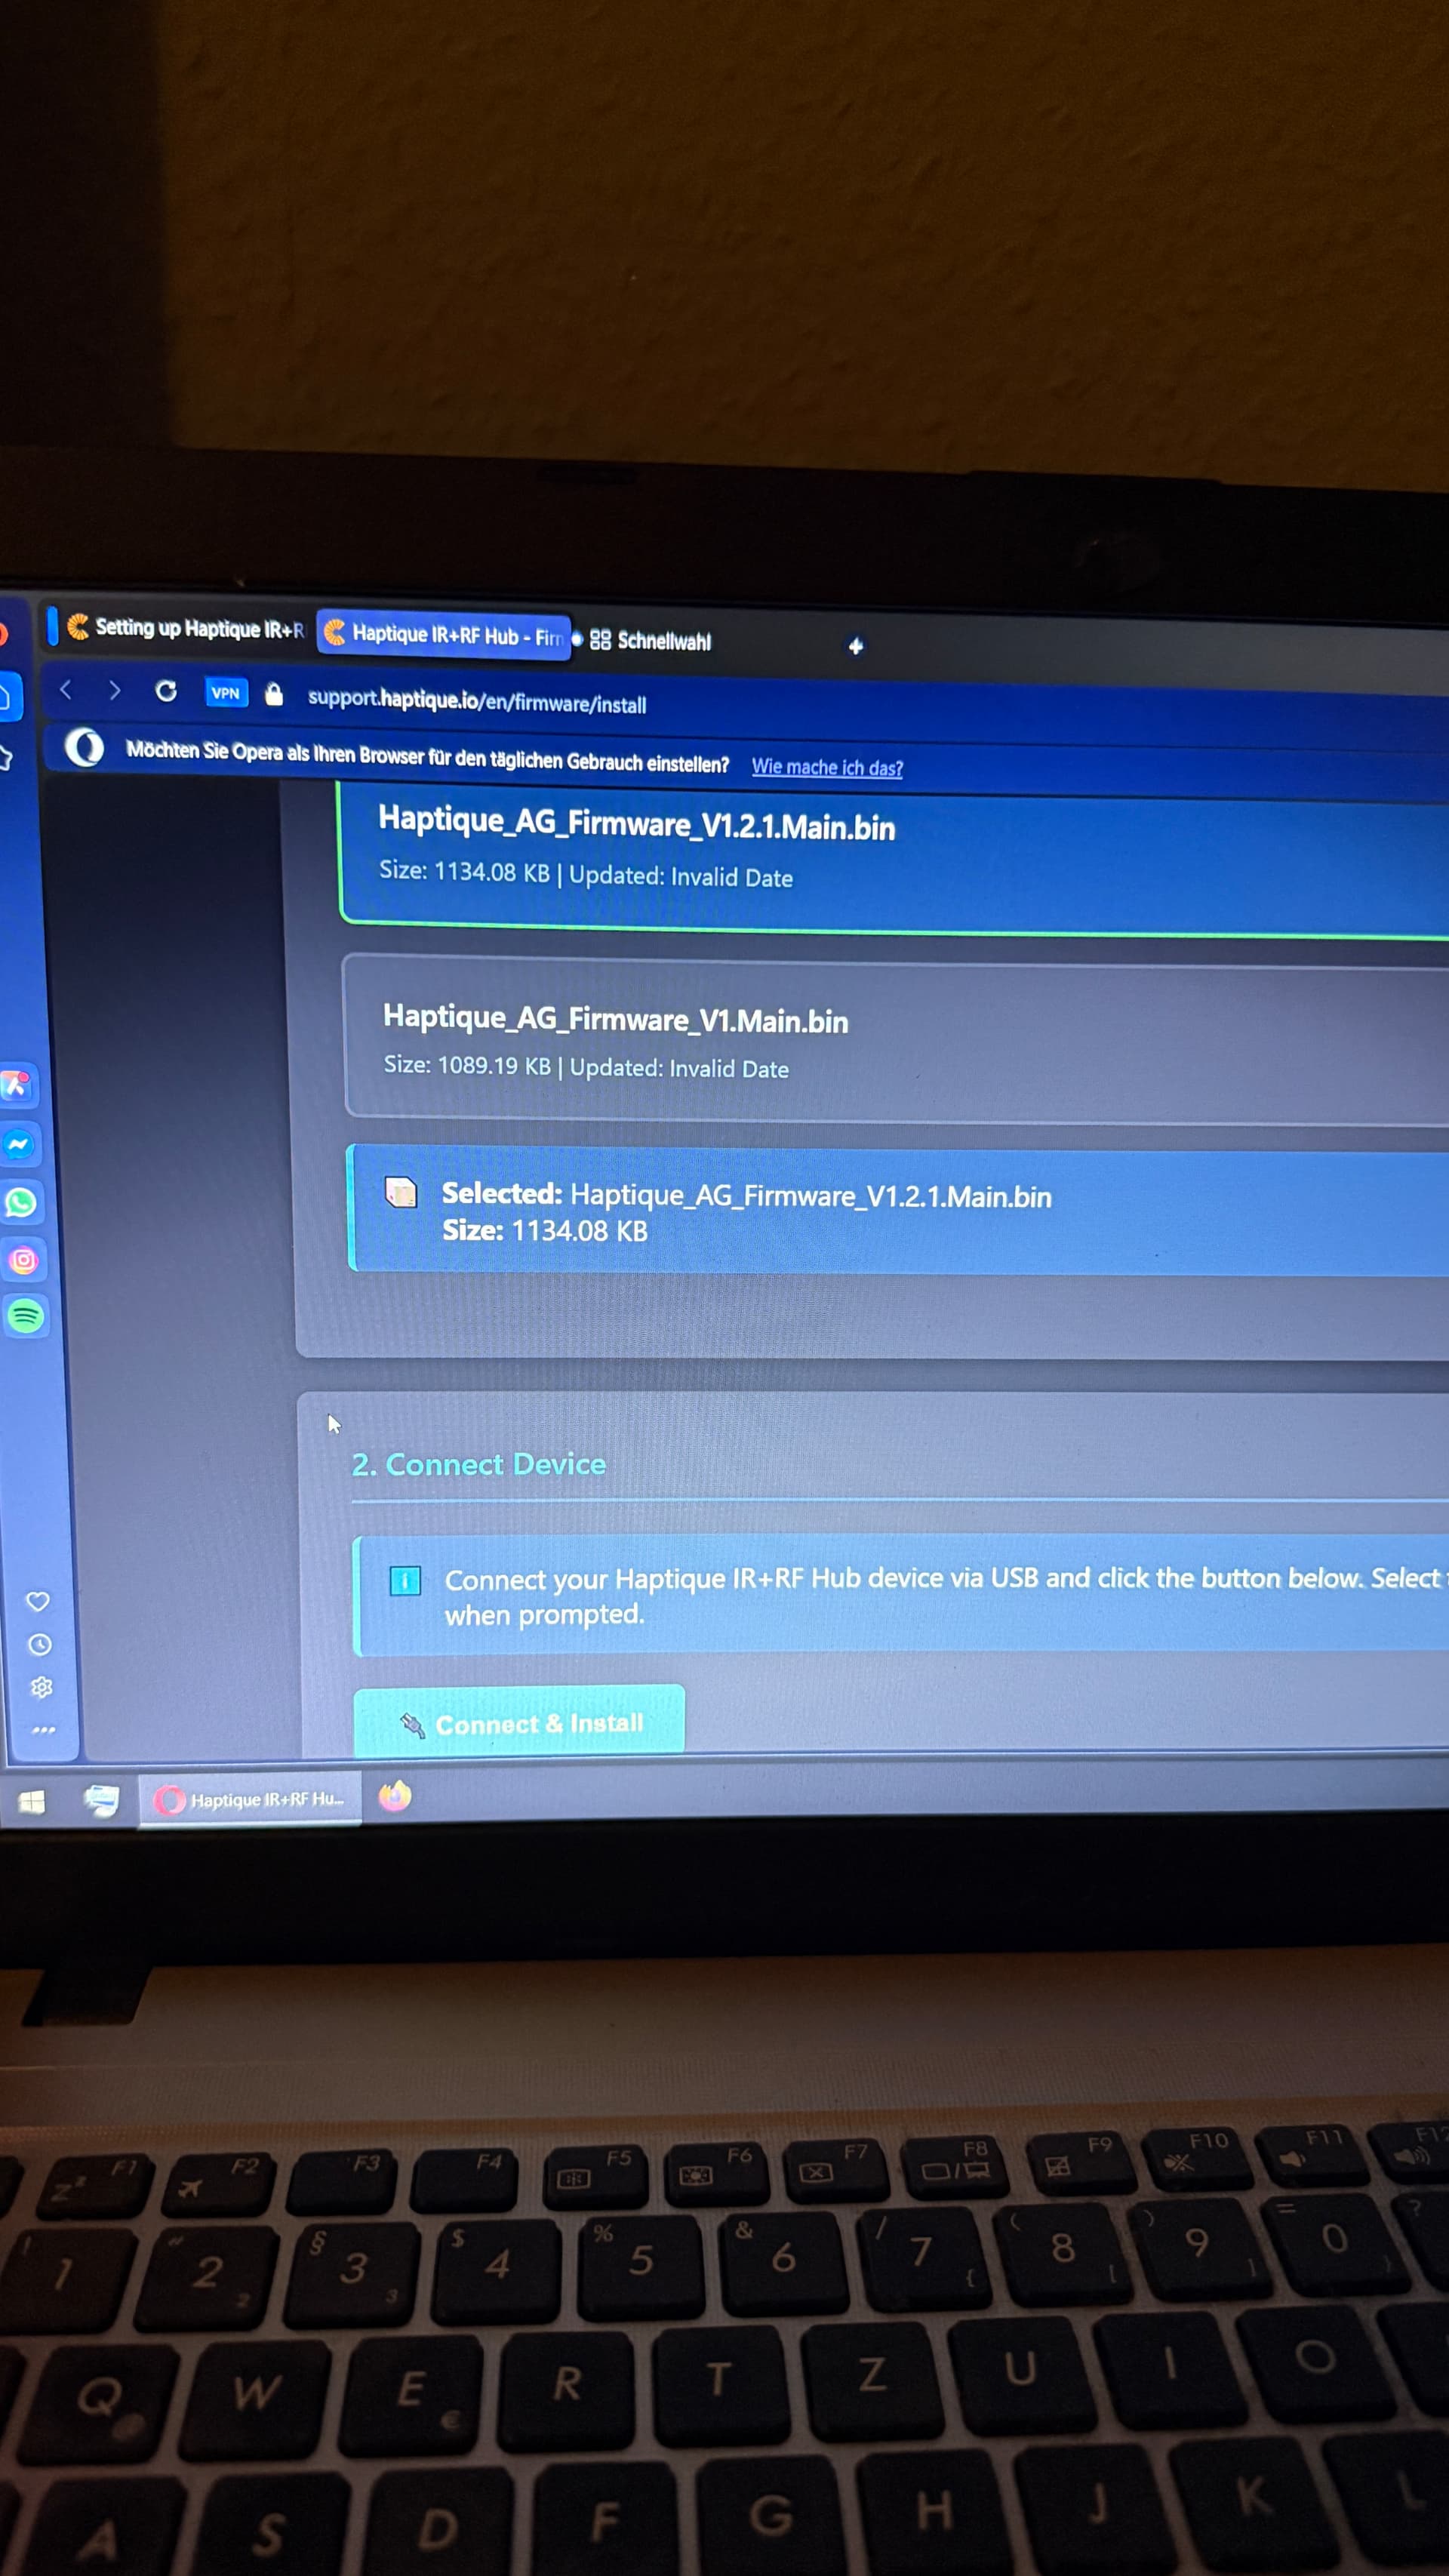1449x2576 pixels.
Task: Click the reload page icon
Action: (166, 691)
